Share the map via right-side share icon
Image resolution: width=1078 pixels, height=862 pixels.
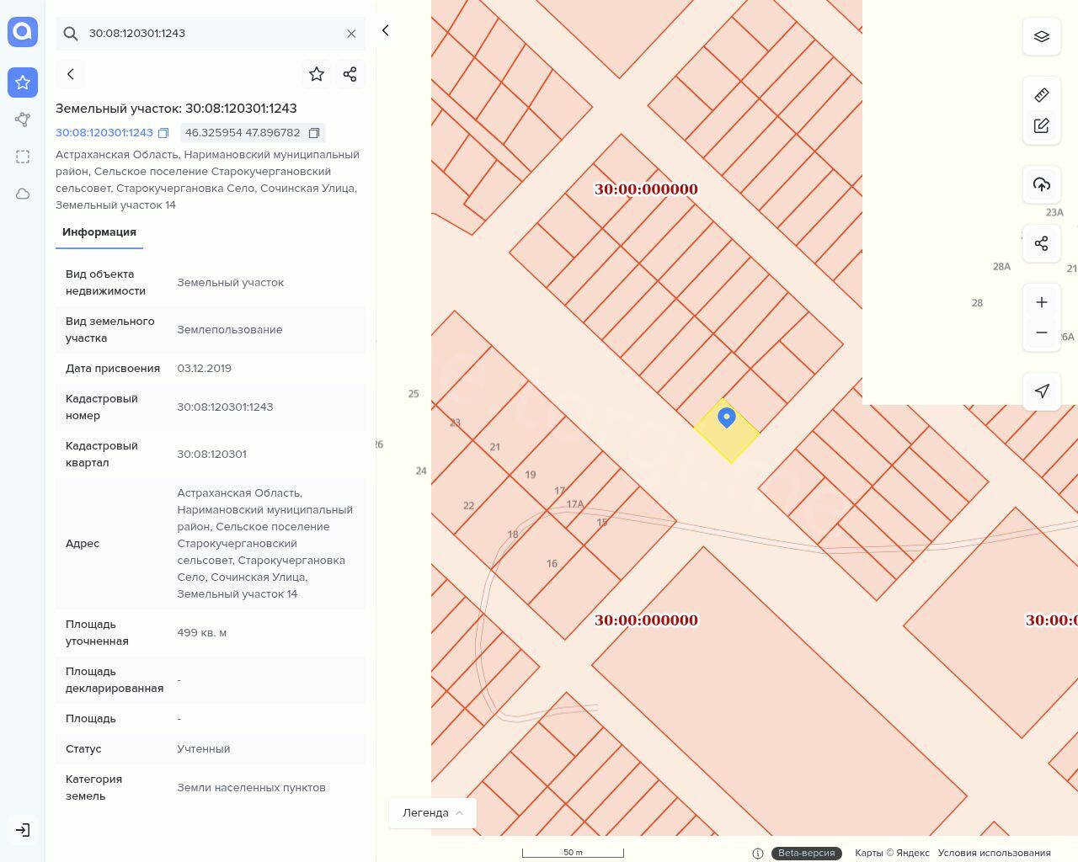point(1041,243)
